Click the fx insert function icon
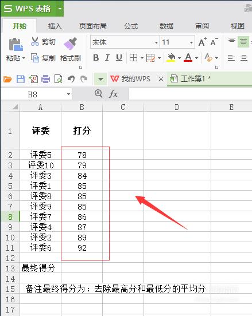Image resolution: width=252 pixels, height=316 pixels. point(113,94)
